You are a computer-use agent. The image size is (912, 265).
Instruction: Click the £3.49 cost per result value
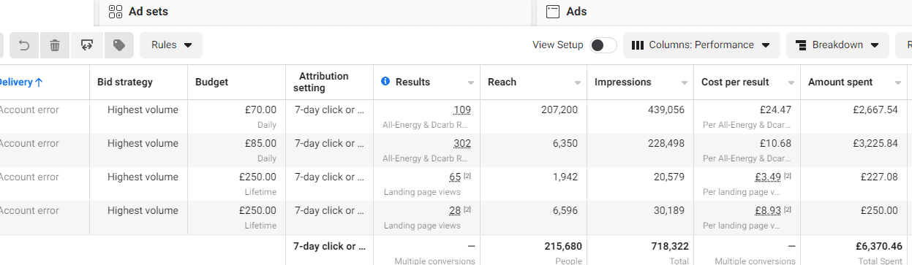pos(768,177)
